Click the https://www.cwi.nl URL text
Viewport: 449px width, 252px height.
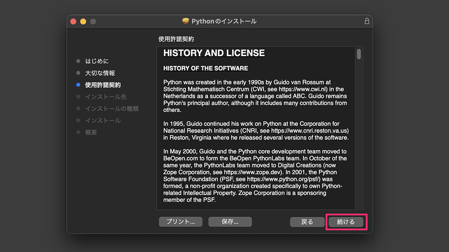tap(303, 89)
